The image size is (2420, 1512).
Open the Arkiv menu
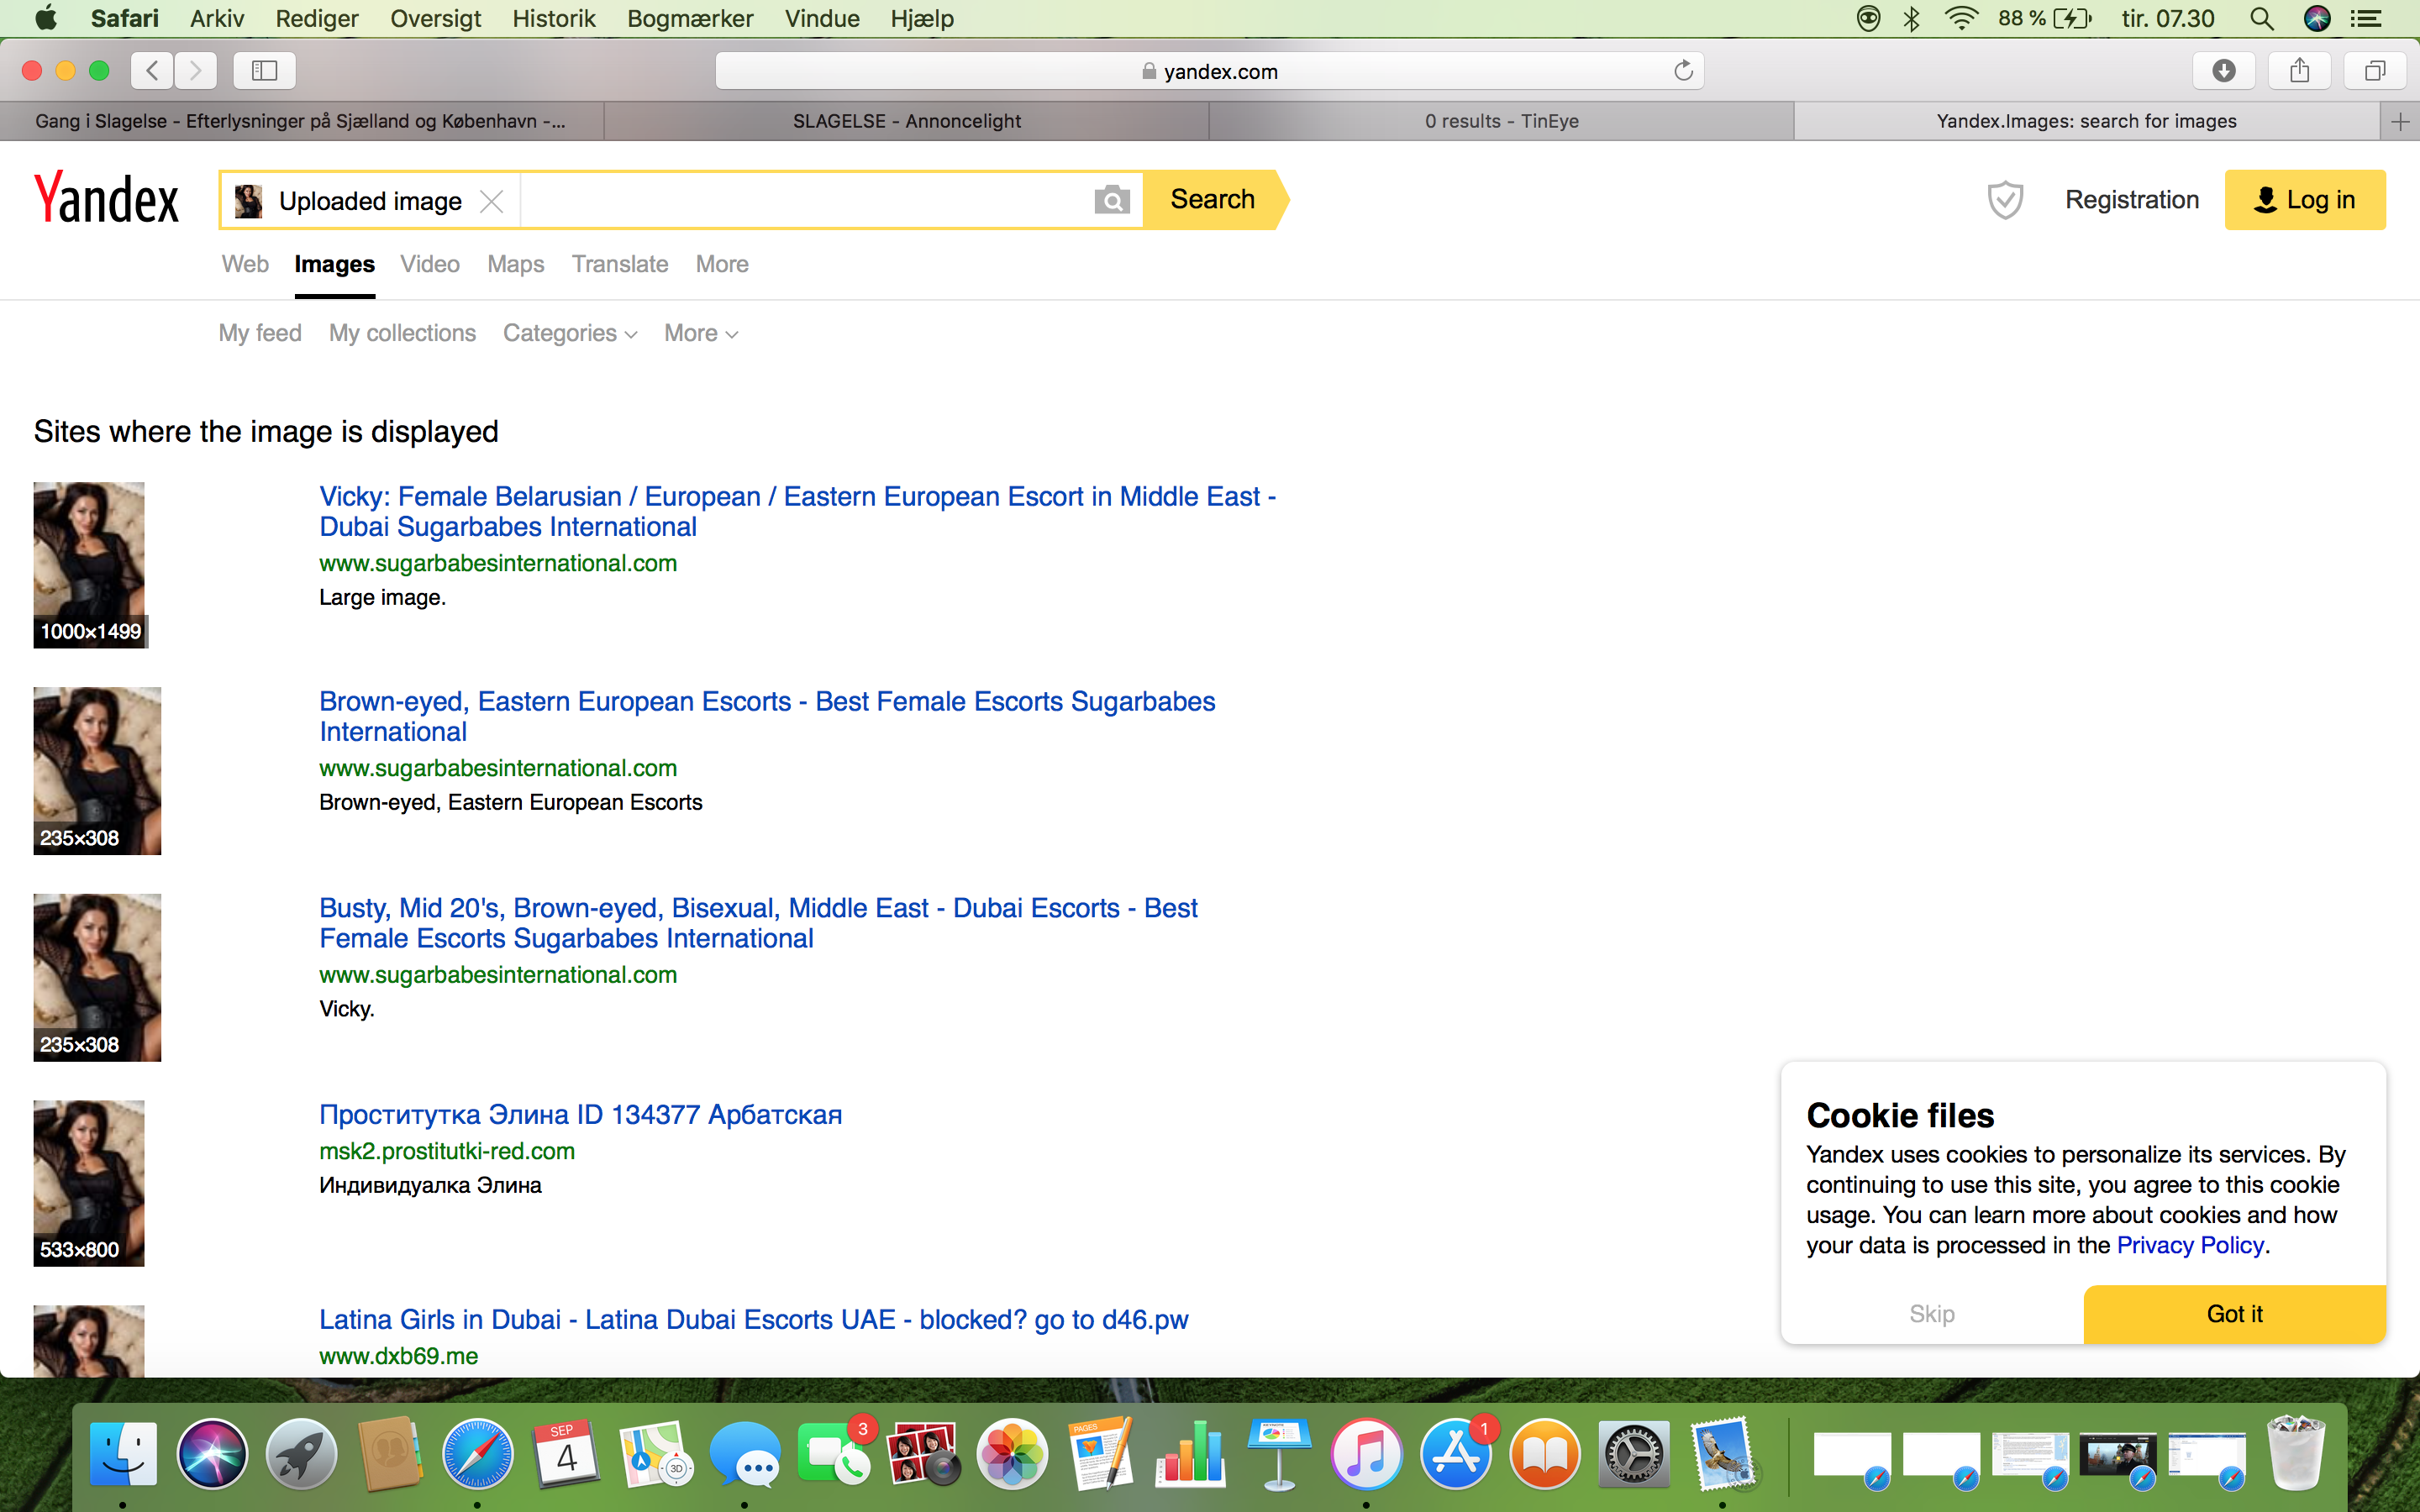pyautogui.click(x=217, y=18)
